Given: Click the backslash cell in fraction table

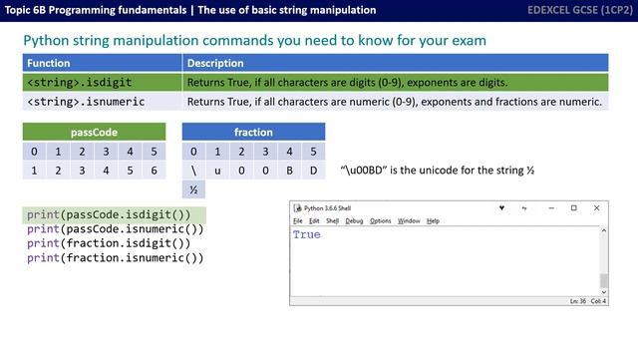Looking at the screenshot, I should click(193, 171).
